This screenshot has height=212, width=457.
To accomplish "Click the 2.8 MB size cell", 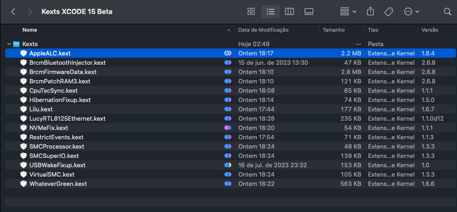I will pos(351,72).
